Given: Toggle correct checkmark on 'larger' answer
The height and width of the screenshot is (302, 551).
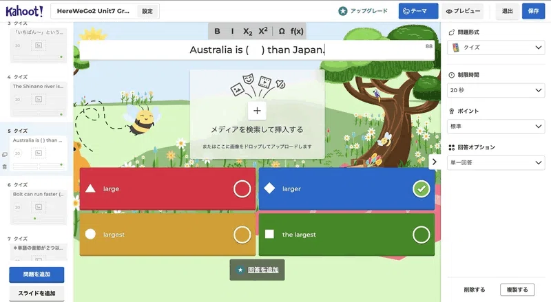Looking at the screenshot, I should (422, 188).
